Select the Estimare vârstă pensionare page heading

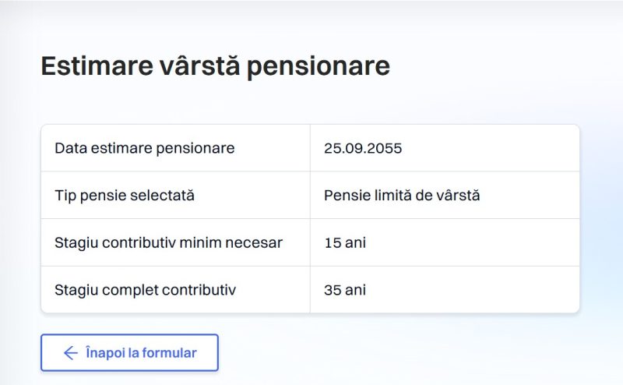(x=216, y=65)
